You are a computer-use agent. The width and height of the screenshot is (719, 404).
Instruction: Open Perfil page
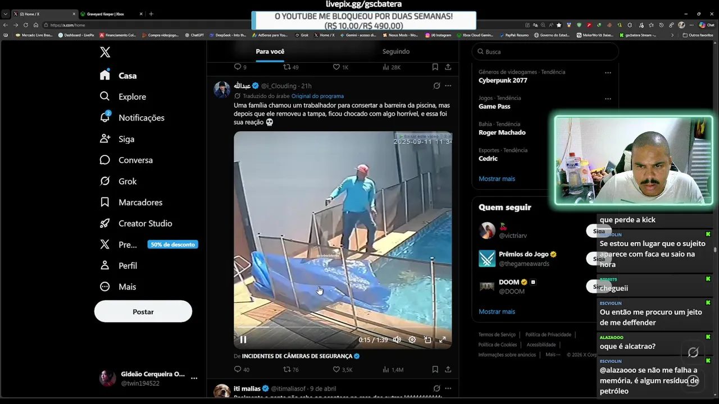click(119, 265)
